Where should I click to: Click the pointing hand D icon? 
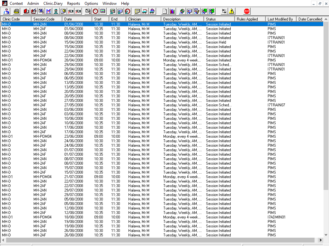(x=71, y=11)
